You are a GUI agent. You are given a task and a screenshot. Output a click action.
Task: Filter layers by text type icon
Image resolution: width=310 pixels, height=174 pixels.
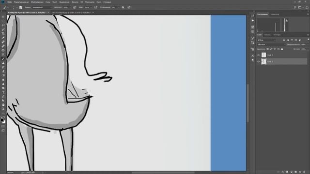coord(292,40)
